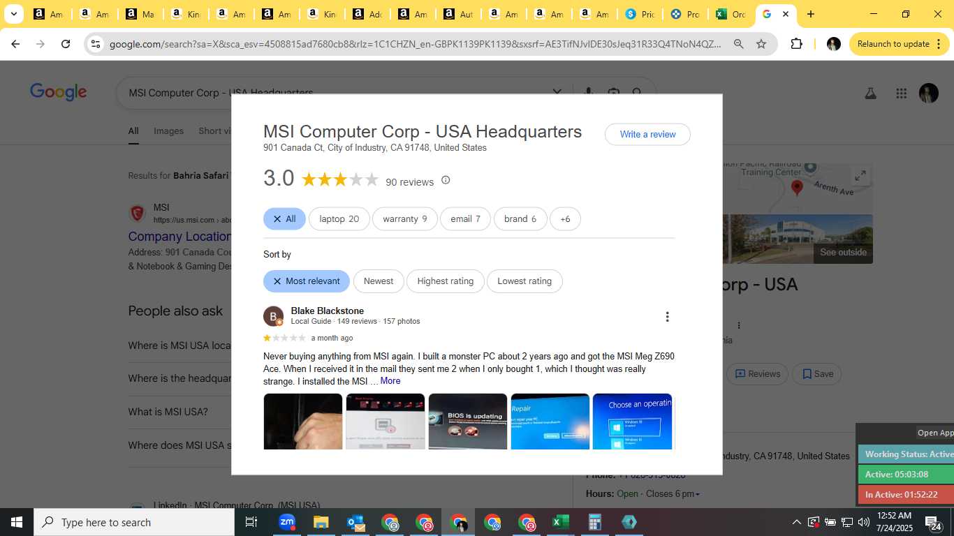Screen dimensions: 954x536
Task: Open Calculator from the taskbar
Action: (595, 522)
